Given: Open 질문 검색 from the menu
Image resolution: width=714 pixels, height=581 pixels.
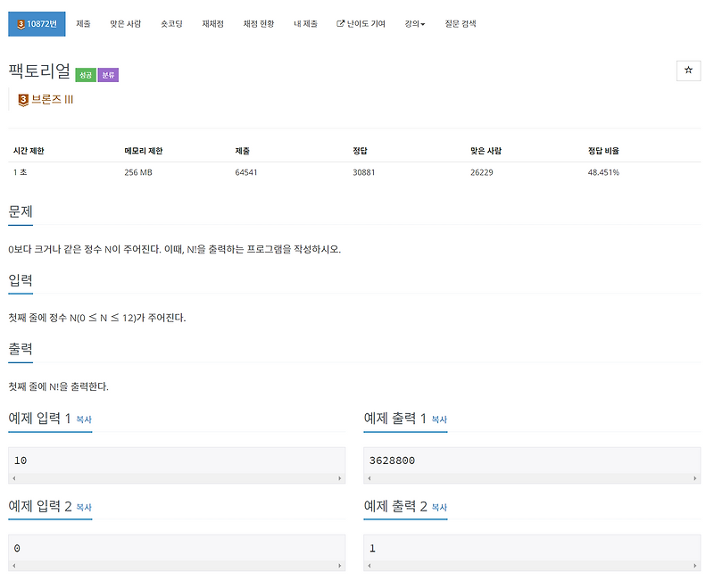Looking at the screenshot, I should point(462,24).
